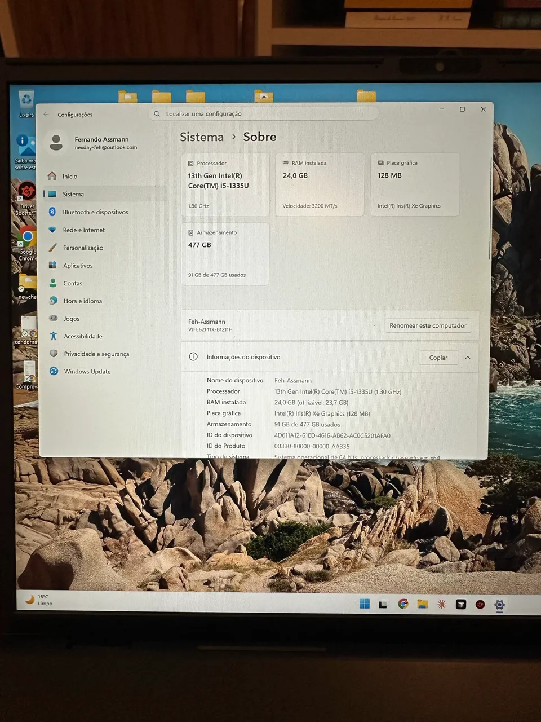
Task: Collapse Informações do dispositivo section
Action: click(468, 358)
